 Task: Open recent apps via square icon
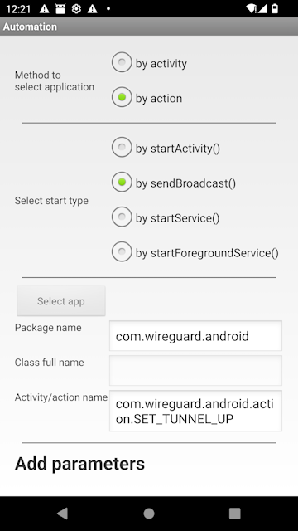point(235,514)
